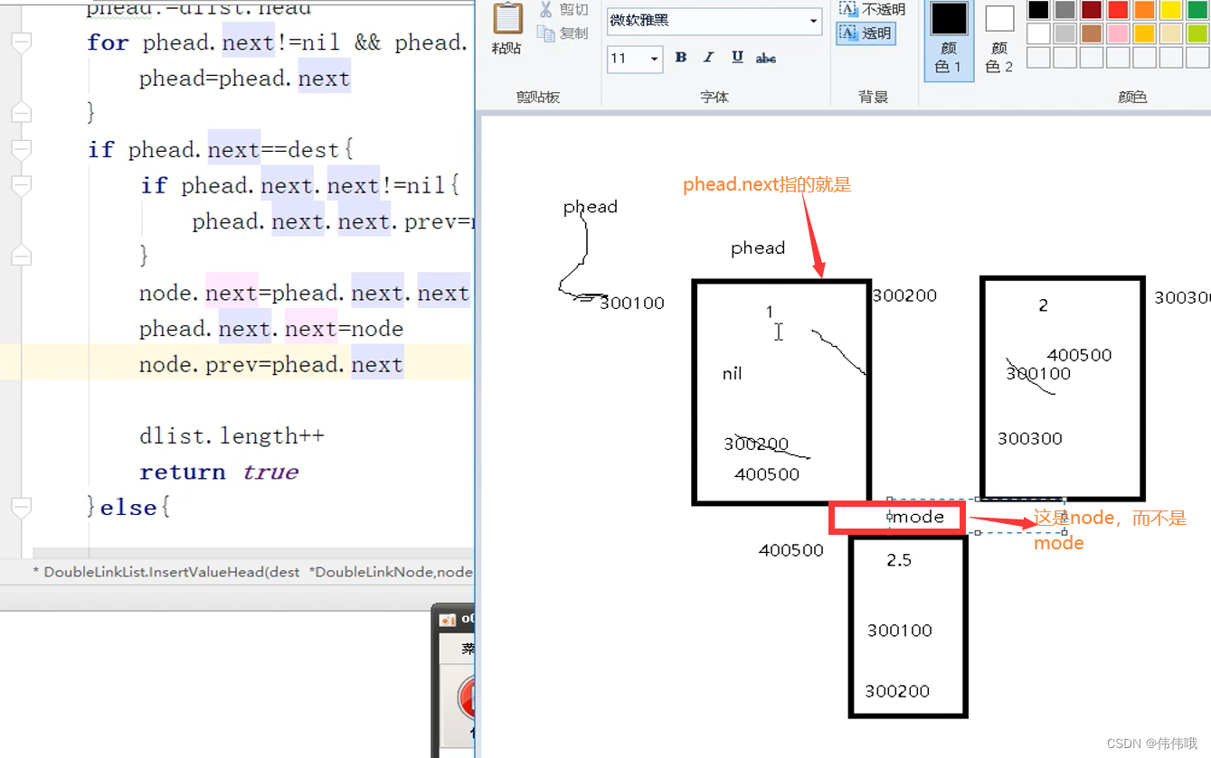Click the fold marker beside '}else{'
1211x758 pixels.
click(x=21, y=507)
